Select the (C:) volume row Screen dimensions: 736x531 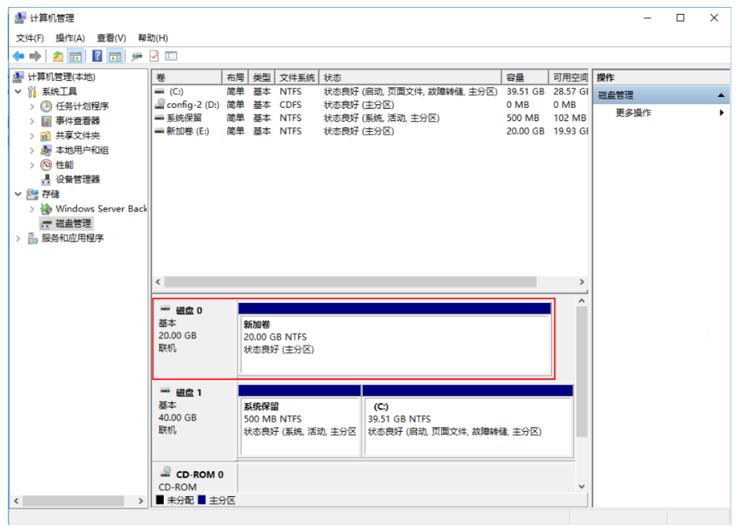370,92
